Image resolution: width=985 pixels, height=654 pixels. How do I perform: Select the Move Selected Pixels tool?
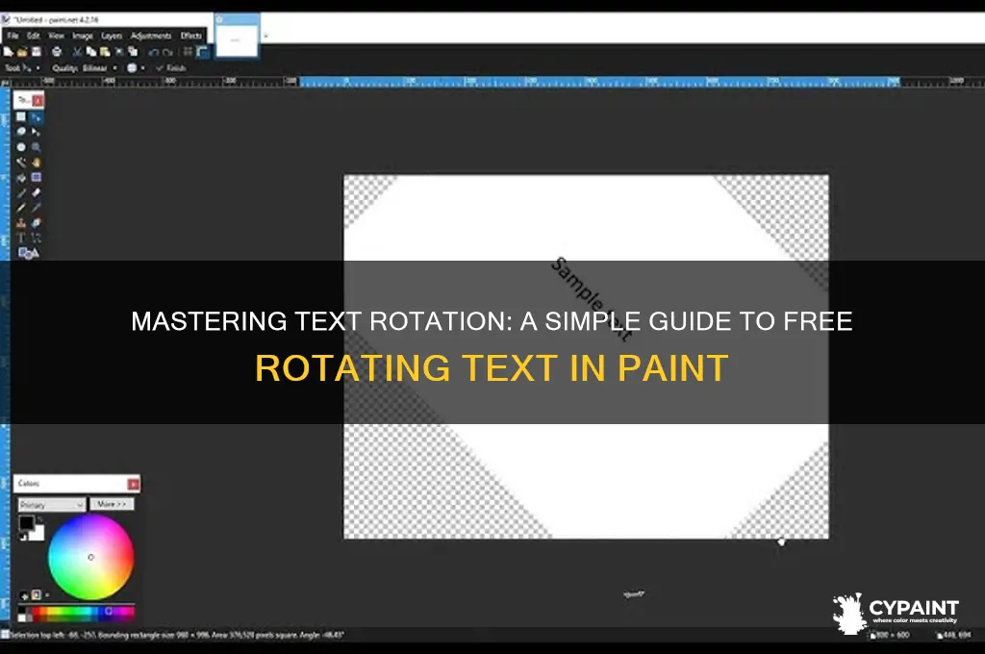tap(36, 116)
